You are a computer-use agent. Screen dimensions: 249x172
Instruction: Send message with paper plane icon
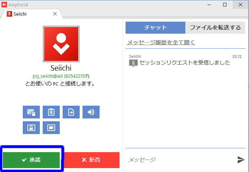(x=241, y=160)
